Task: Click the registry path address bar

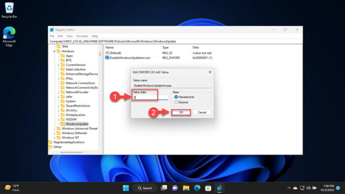Action: (175, 41)
